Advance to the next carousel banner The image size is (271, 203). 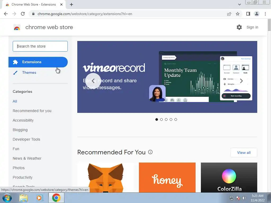pos(241,81)
